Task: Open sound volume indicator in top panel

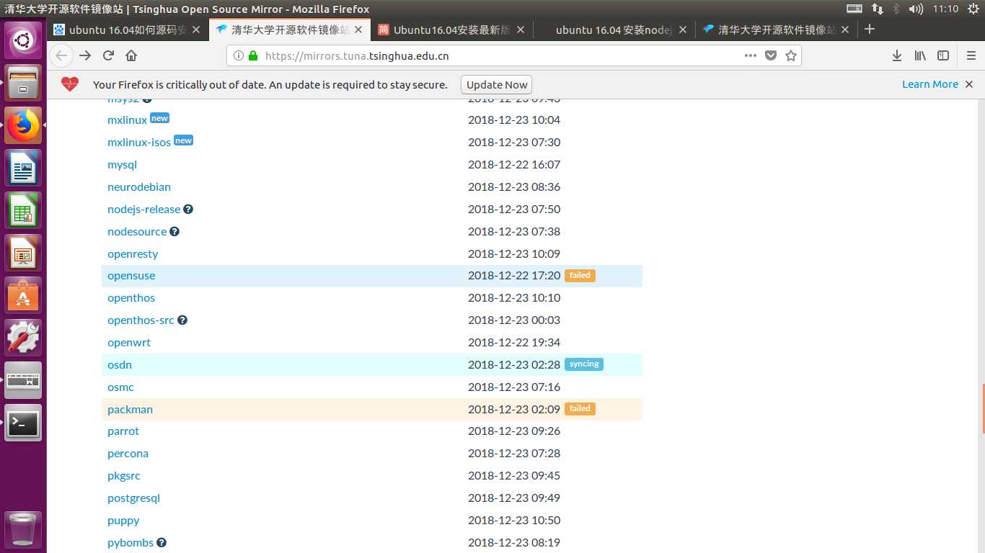Action: point(916,9)
